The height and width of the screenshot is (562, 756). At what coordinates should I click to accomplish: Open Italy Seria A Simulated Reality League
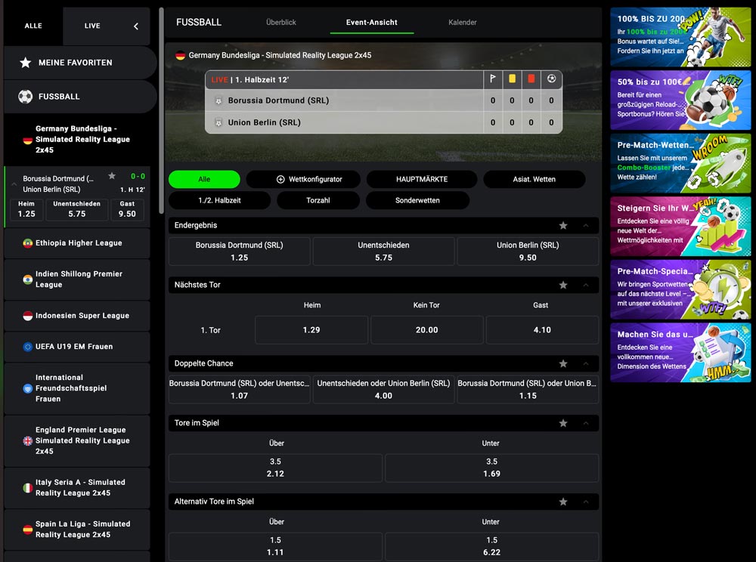pos(77,488)
